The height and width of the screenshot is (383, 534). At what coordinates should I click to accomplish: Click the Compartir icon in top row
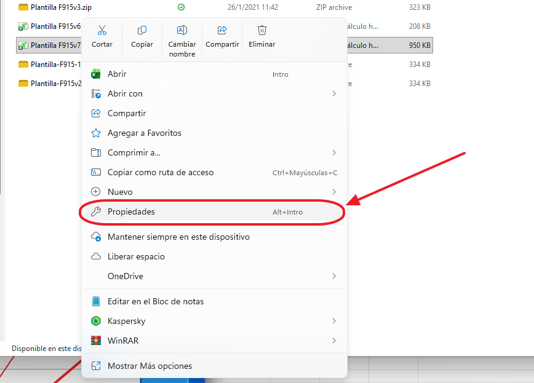click(x=223, y=31)
